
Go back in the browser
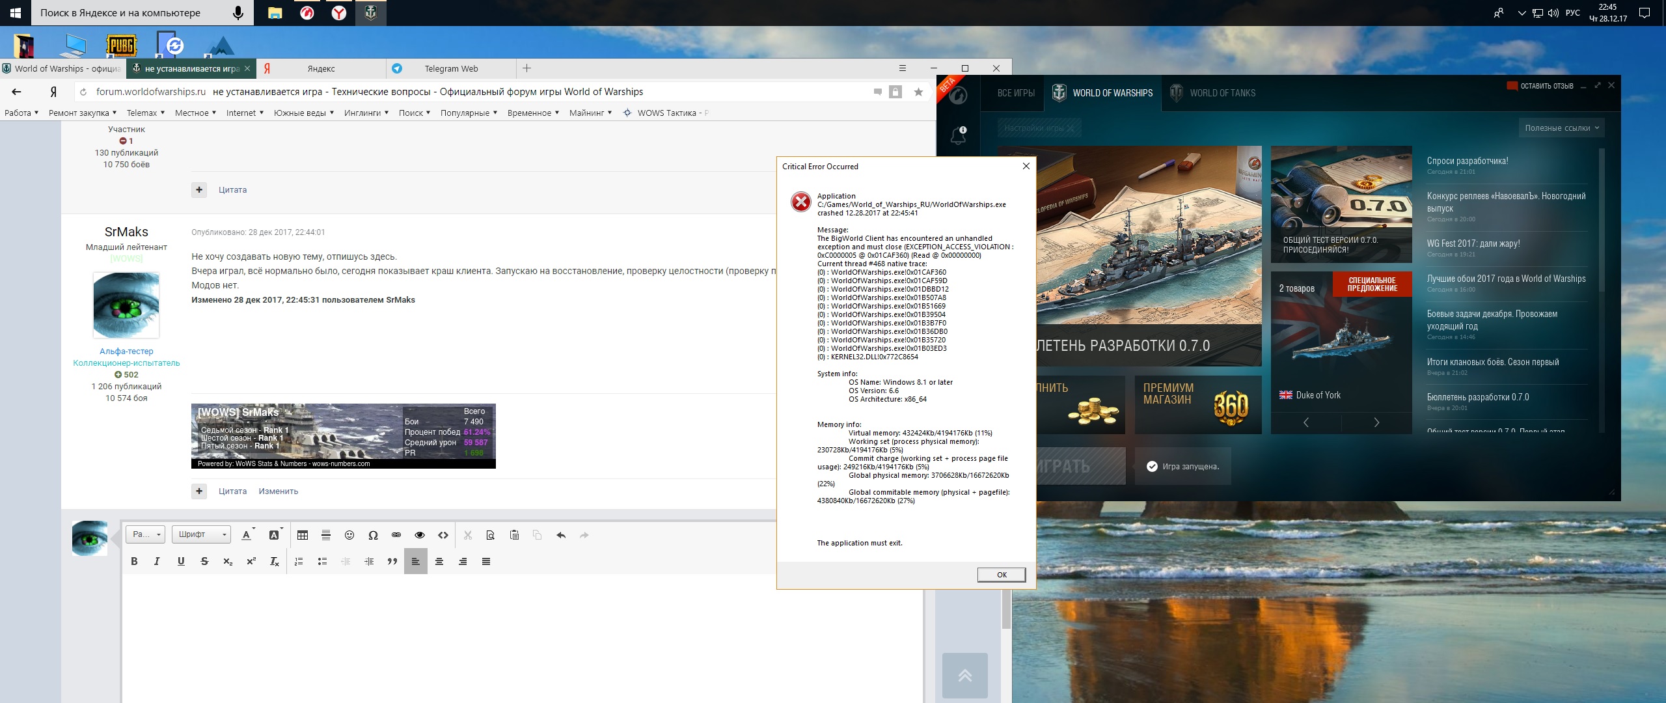tap(17, 92)
